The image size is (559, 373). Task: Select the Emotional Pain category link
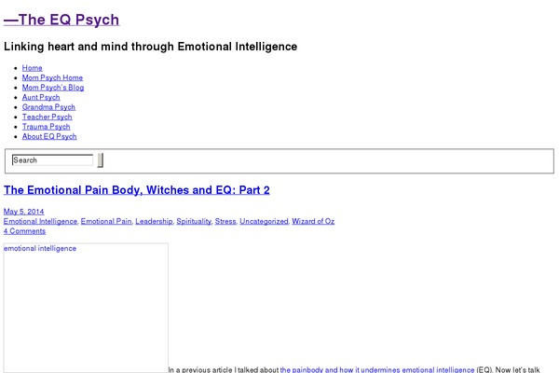point(106,221)
